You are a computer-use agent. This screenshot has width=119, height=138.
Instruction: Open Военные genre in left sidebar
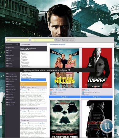(x=11, y=97)
